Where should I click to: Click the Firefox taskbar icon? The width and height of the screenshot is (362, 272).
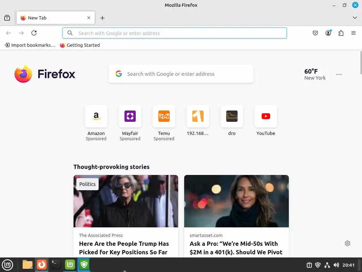[x=42, y=265]
